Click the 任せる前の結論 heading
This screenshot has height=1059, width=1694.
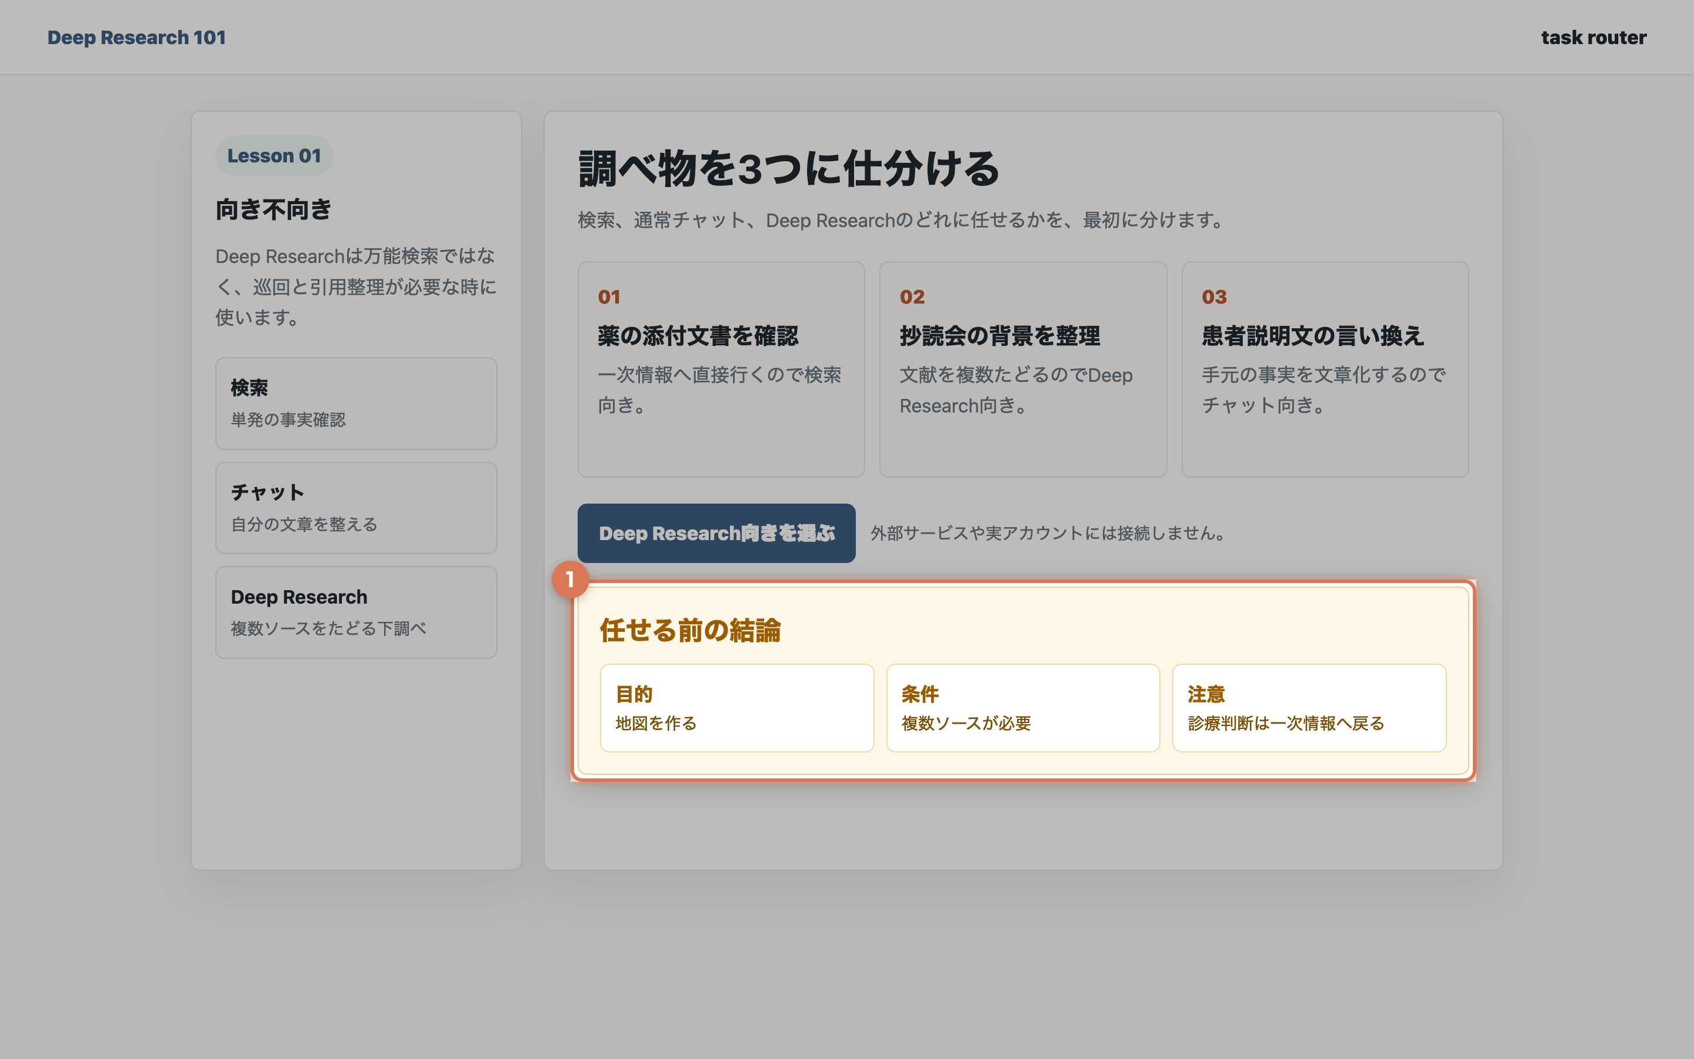coord(690,630)
